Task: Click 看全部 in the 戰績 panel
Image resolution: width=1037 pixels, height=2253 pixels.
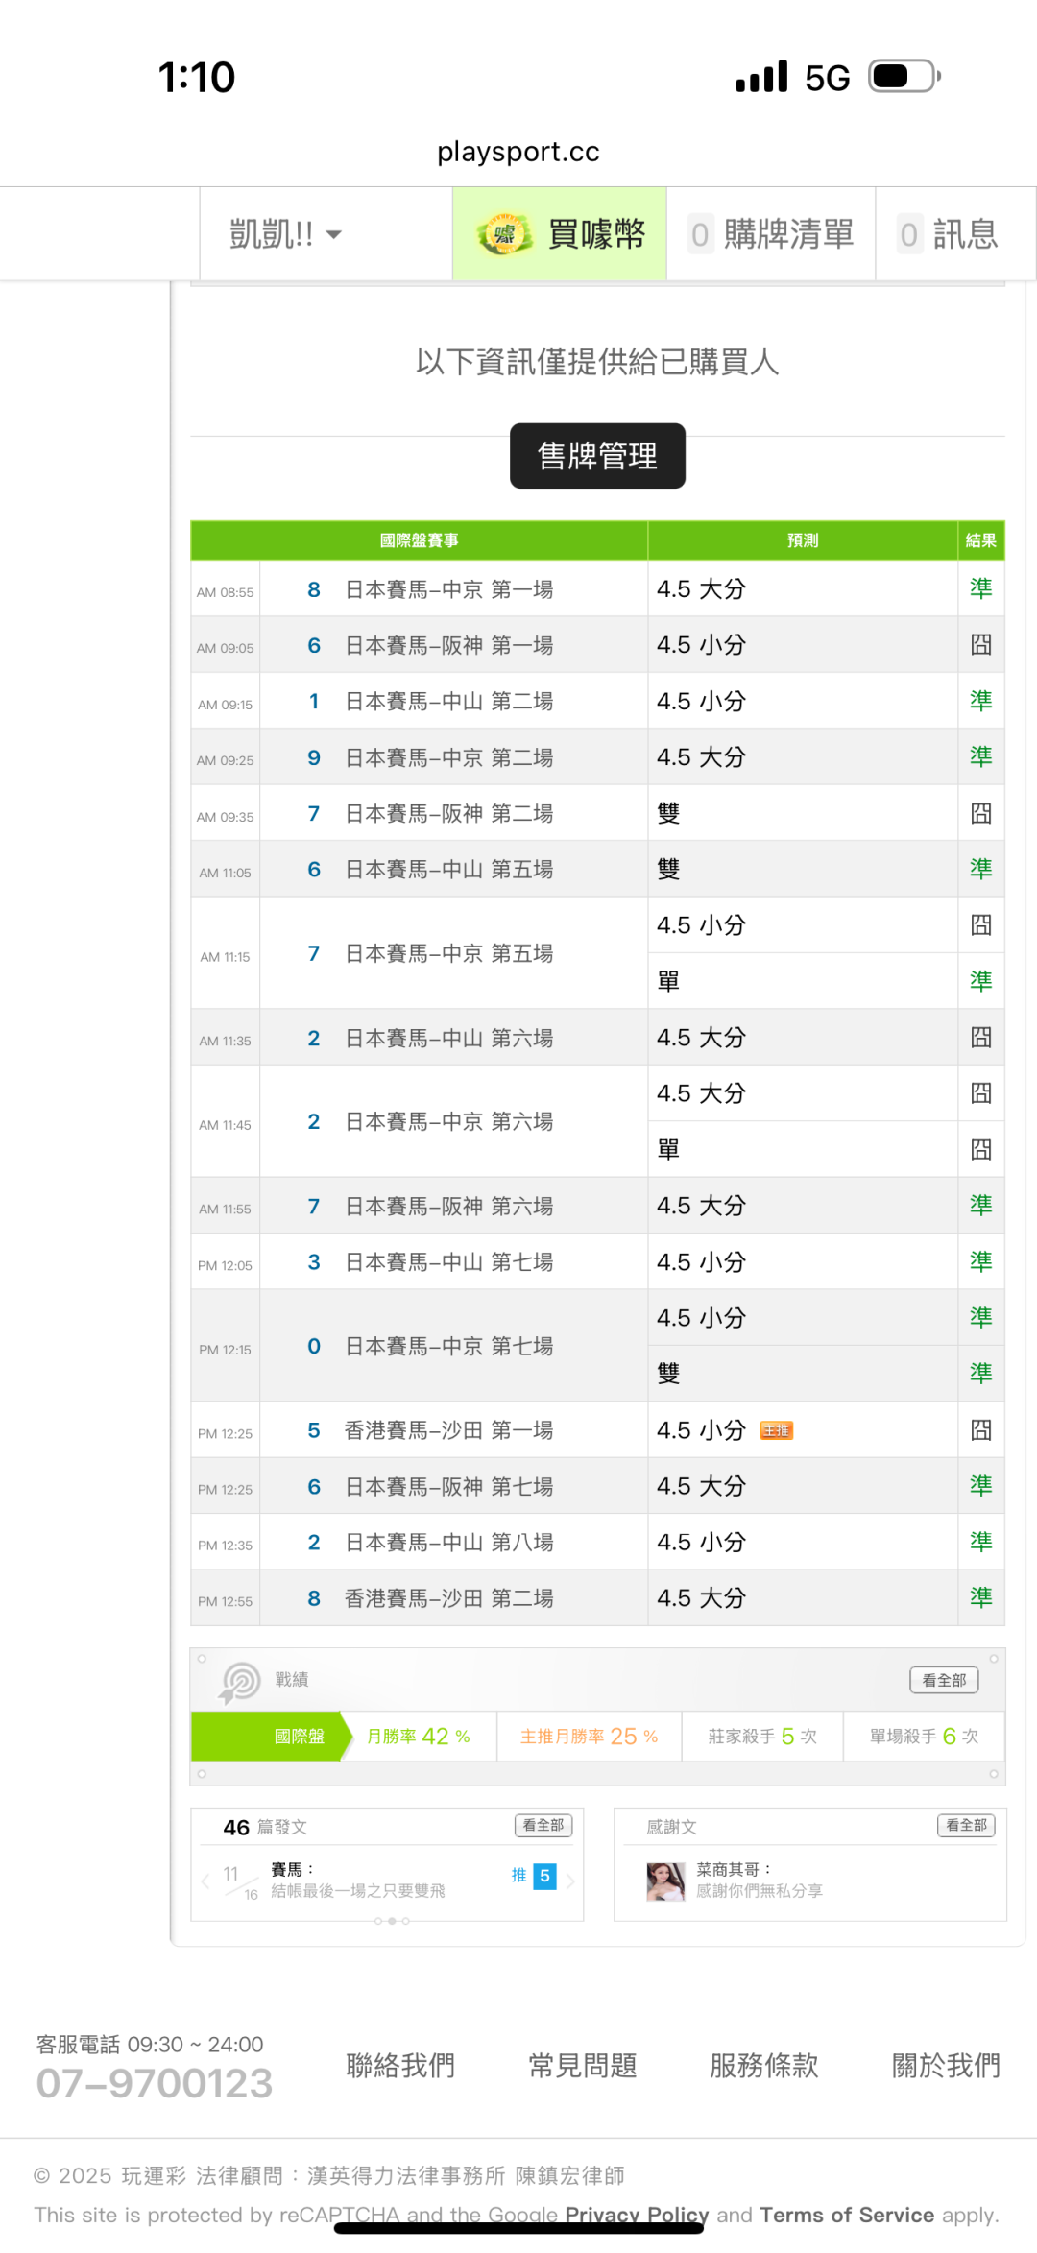Action: 943,1680
